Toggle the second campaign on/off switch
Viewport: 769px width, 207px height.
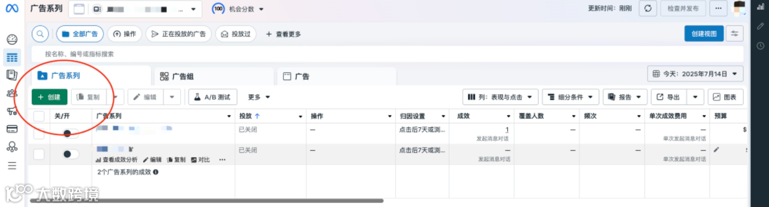tap(70, 154)
